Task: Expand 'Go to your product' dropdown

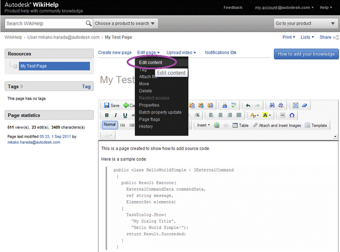Action: (x=305, y=23)
